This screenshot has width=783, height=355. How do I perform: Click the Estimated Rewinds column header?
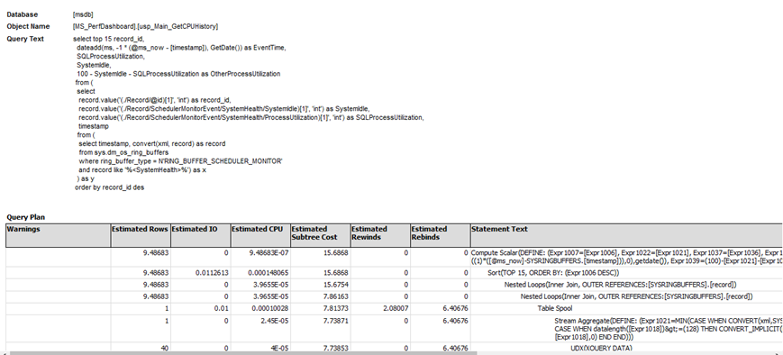380,236
